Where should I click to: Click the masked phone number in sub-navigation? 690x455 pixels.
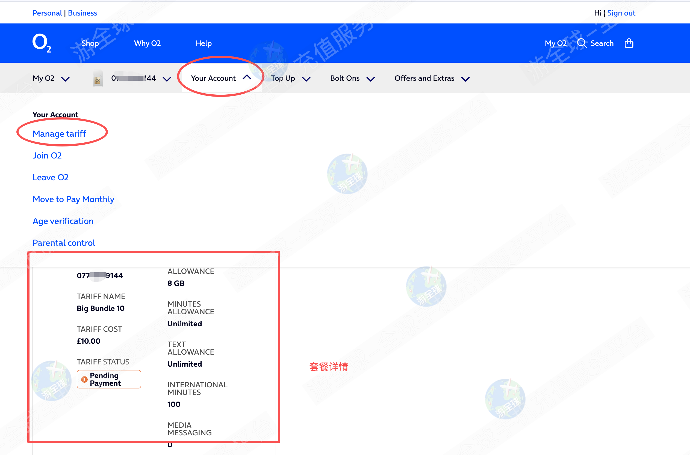(x=134, y=78)
